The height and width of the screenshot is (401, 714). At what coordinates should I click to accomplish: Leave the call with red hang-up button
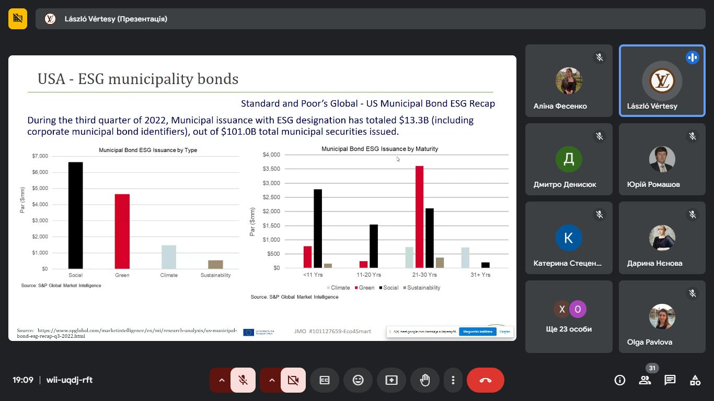click(x=485, y=380)
